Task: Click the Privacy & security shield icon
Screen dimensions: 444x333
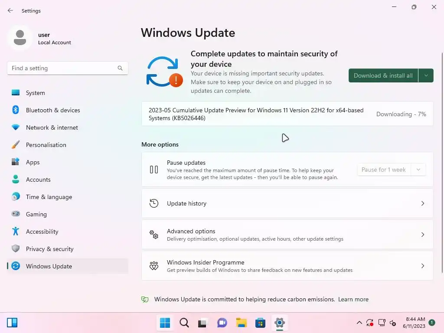Action: [16, 248]
